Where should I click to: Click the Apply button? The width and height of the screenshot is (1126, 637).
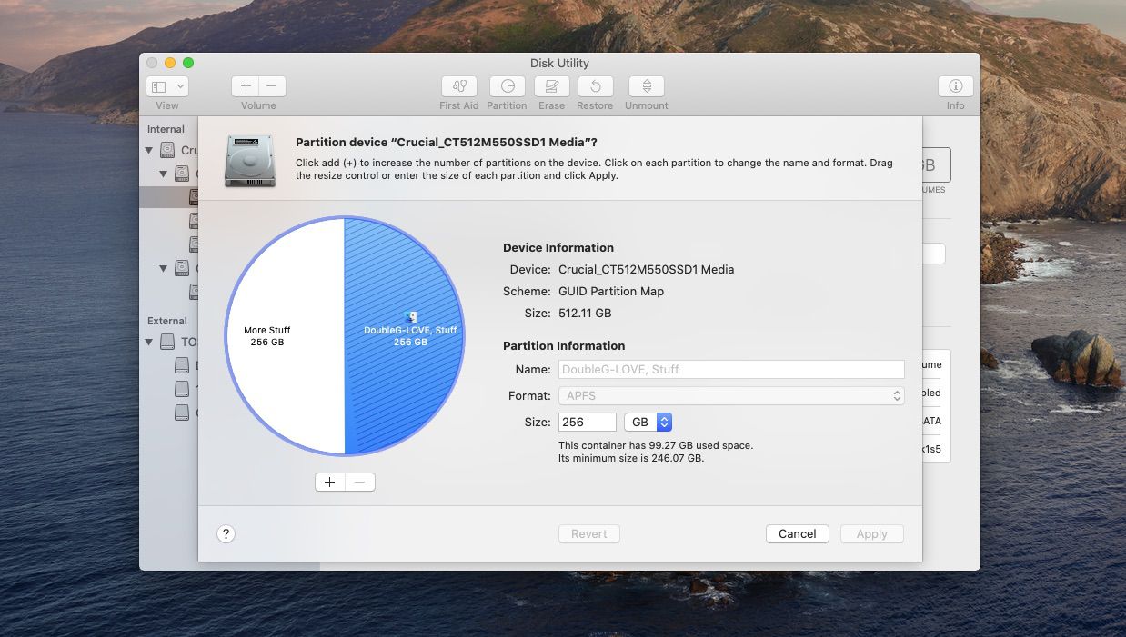(x=871, y=534)
